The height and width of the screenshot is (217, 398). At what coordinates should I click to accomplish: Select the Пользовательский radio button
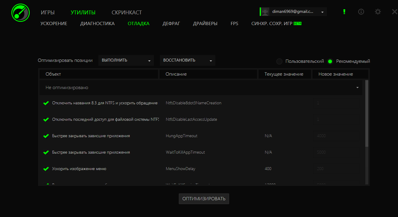coord(279,61)
